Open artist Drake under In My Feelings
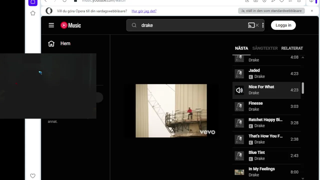The width and height of the screenshot is (320, 180). (x=254, y=175)
